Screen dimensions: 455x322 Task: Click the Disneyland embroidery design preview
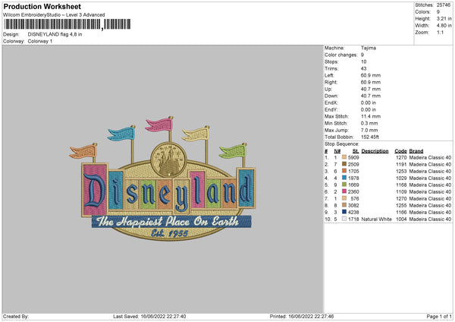click(x=163, y=178)
